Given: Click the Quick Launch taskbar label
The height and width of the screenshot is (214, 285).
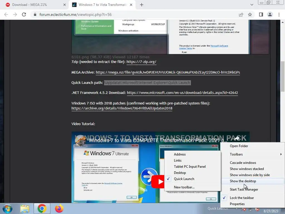Looking at the screenshot, I should 218,208.
